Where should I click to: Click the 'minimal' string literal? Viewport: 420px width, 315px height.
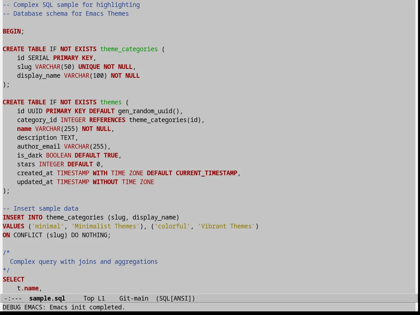coord(48,226)
